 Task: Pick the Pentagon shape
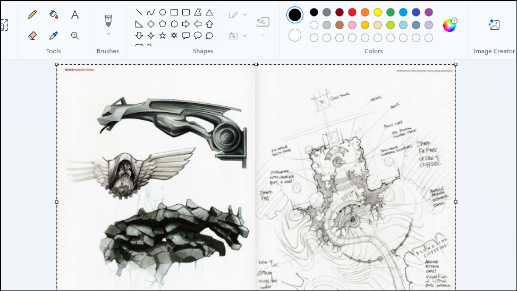click(163, 24)
